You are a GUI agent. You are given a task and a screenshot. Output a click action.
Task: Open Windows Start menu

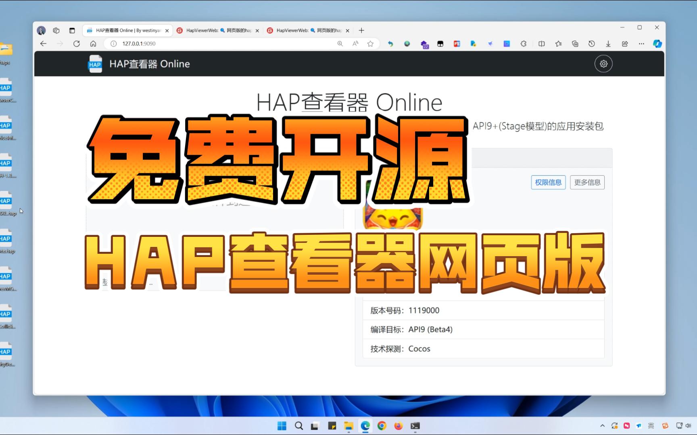pos(282,426)
